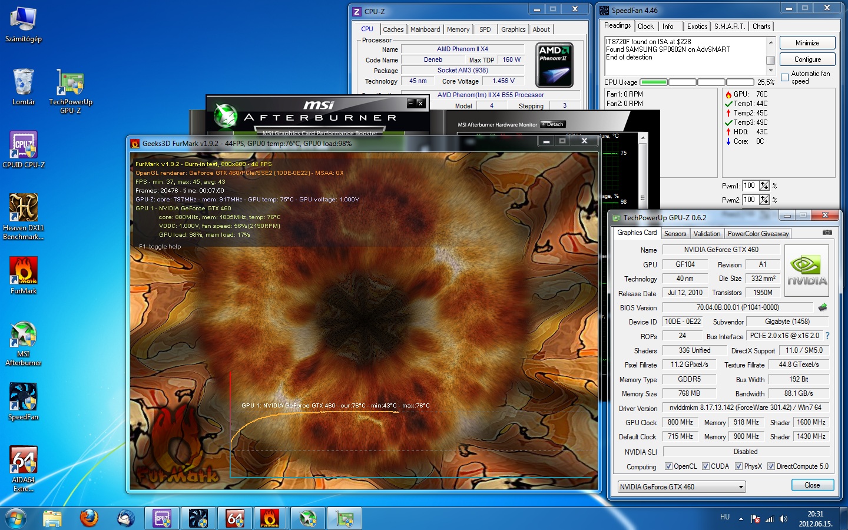The image size is (848, 530).
Task: Switch to FurMark taskbar button
Action: [270, 518]
